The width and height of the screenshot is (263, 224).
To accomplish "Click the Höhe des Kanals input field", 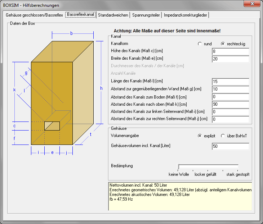I will coord(231,51).
